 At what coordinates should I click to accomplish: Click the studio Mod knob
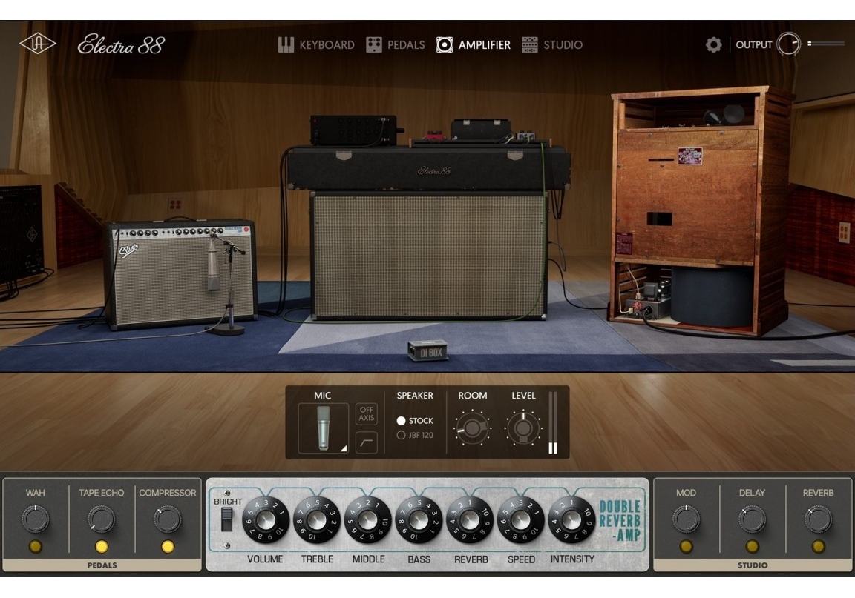click(x=686, y=519)
